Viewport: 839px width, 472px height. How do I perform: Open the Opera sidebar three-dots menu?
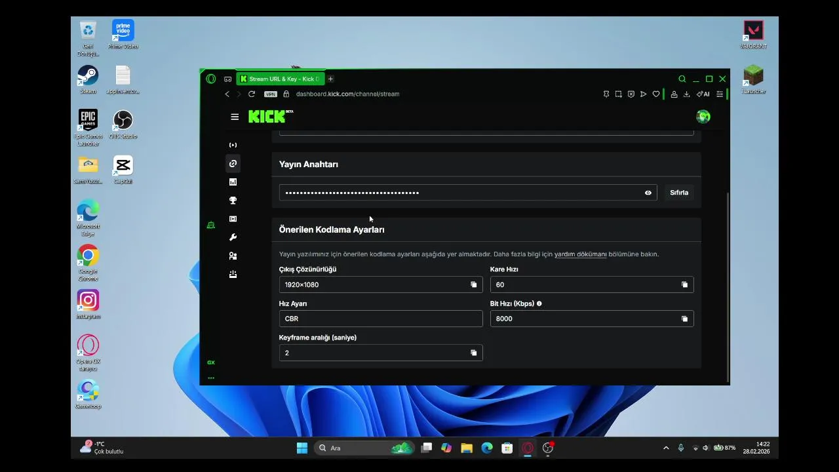(211, 378)
